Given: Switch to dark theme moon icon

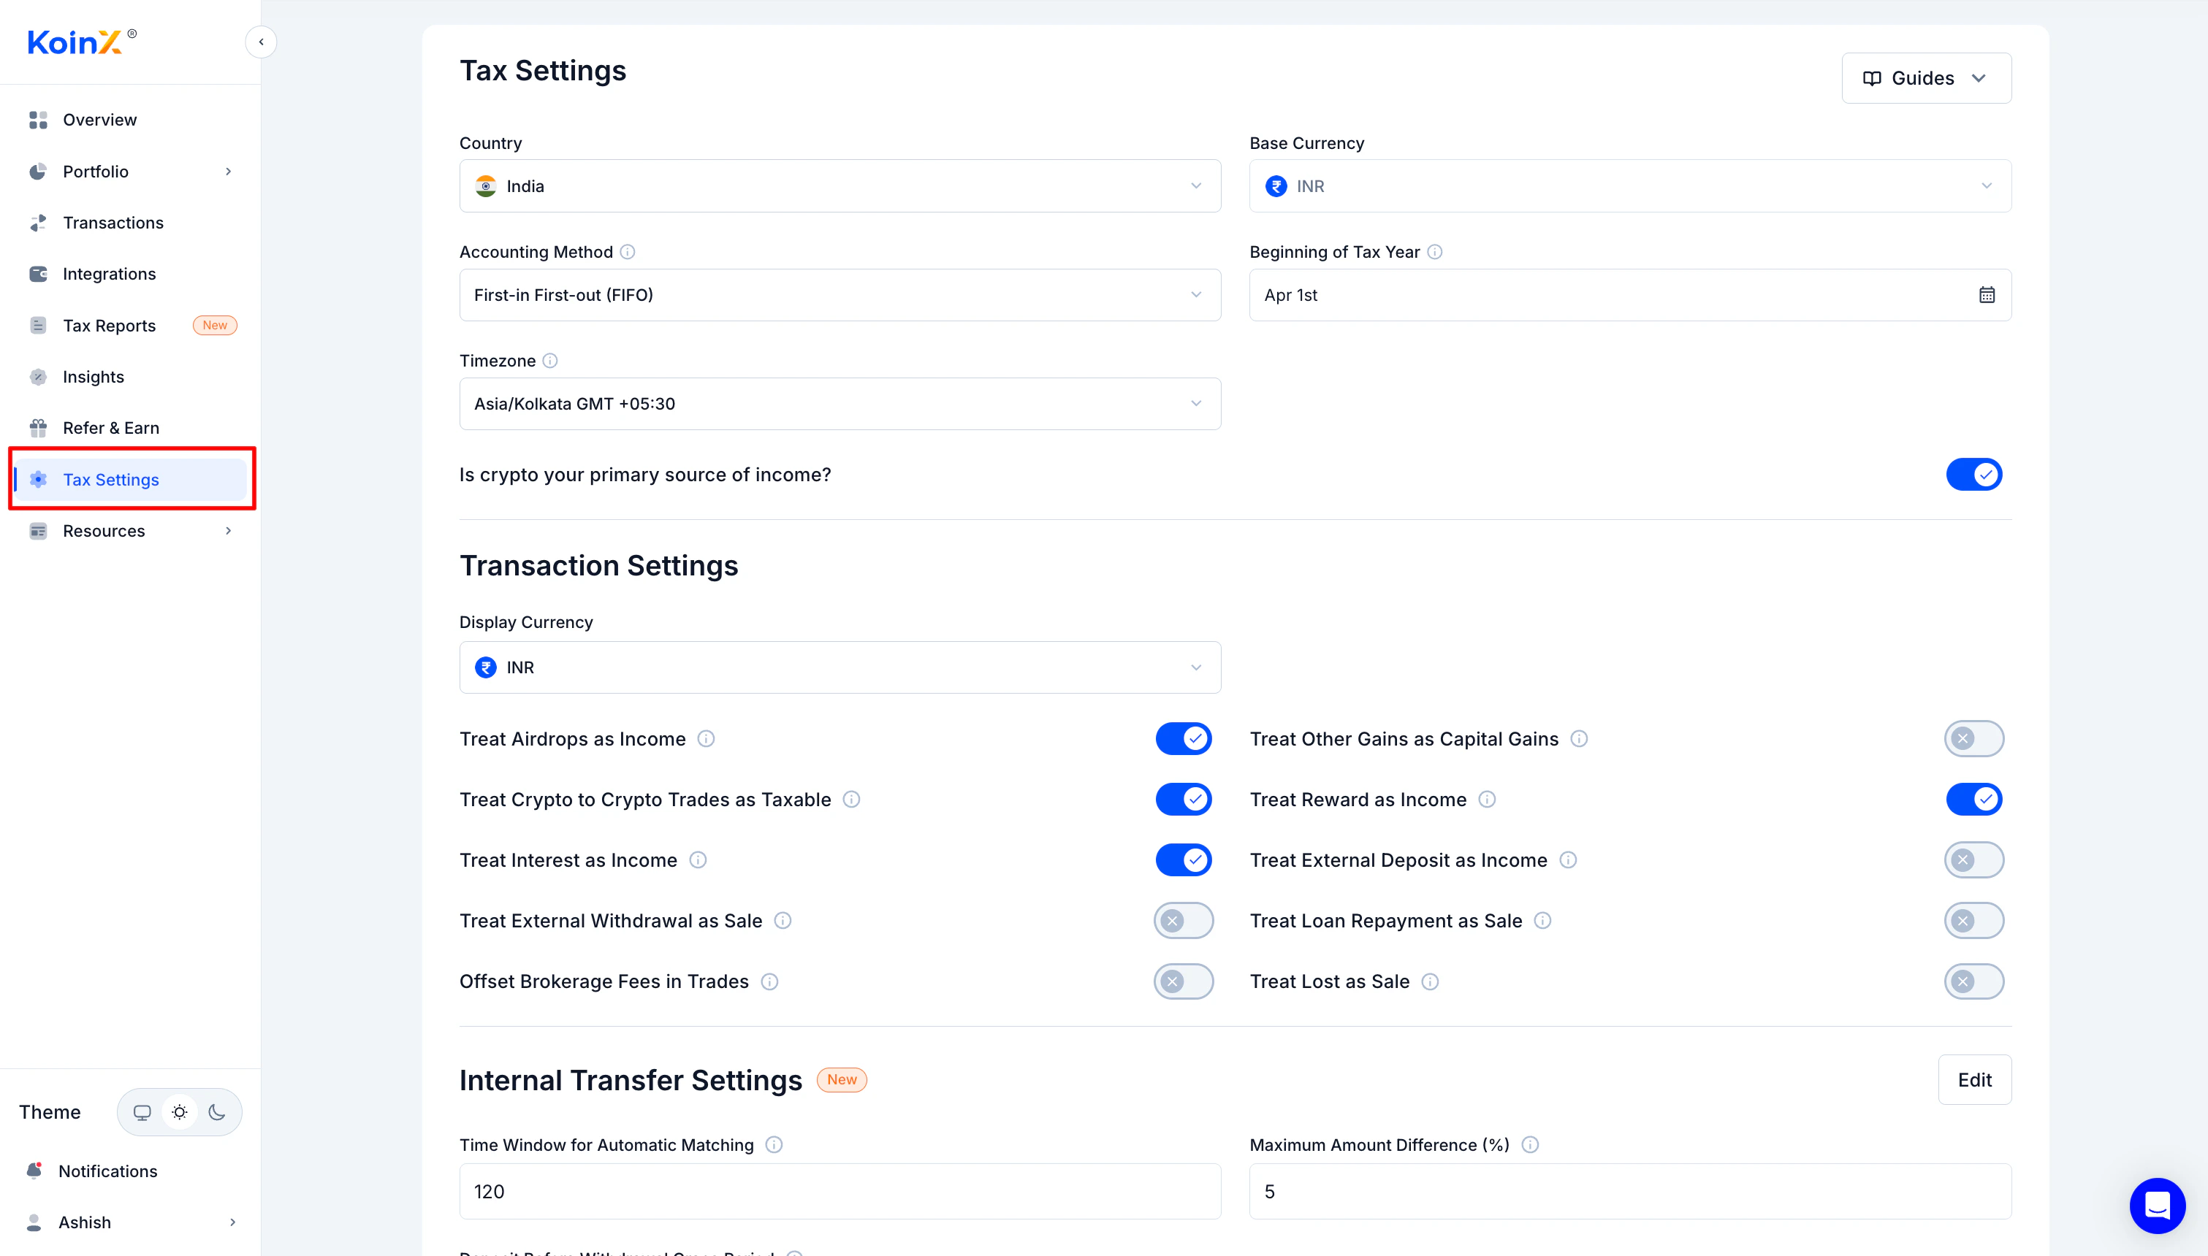Looking at the screenshot, I should pyautogui.click(x=216, y=1112).
